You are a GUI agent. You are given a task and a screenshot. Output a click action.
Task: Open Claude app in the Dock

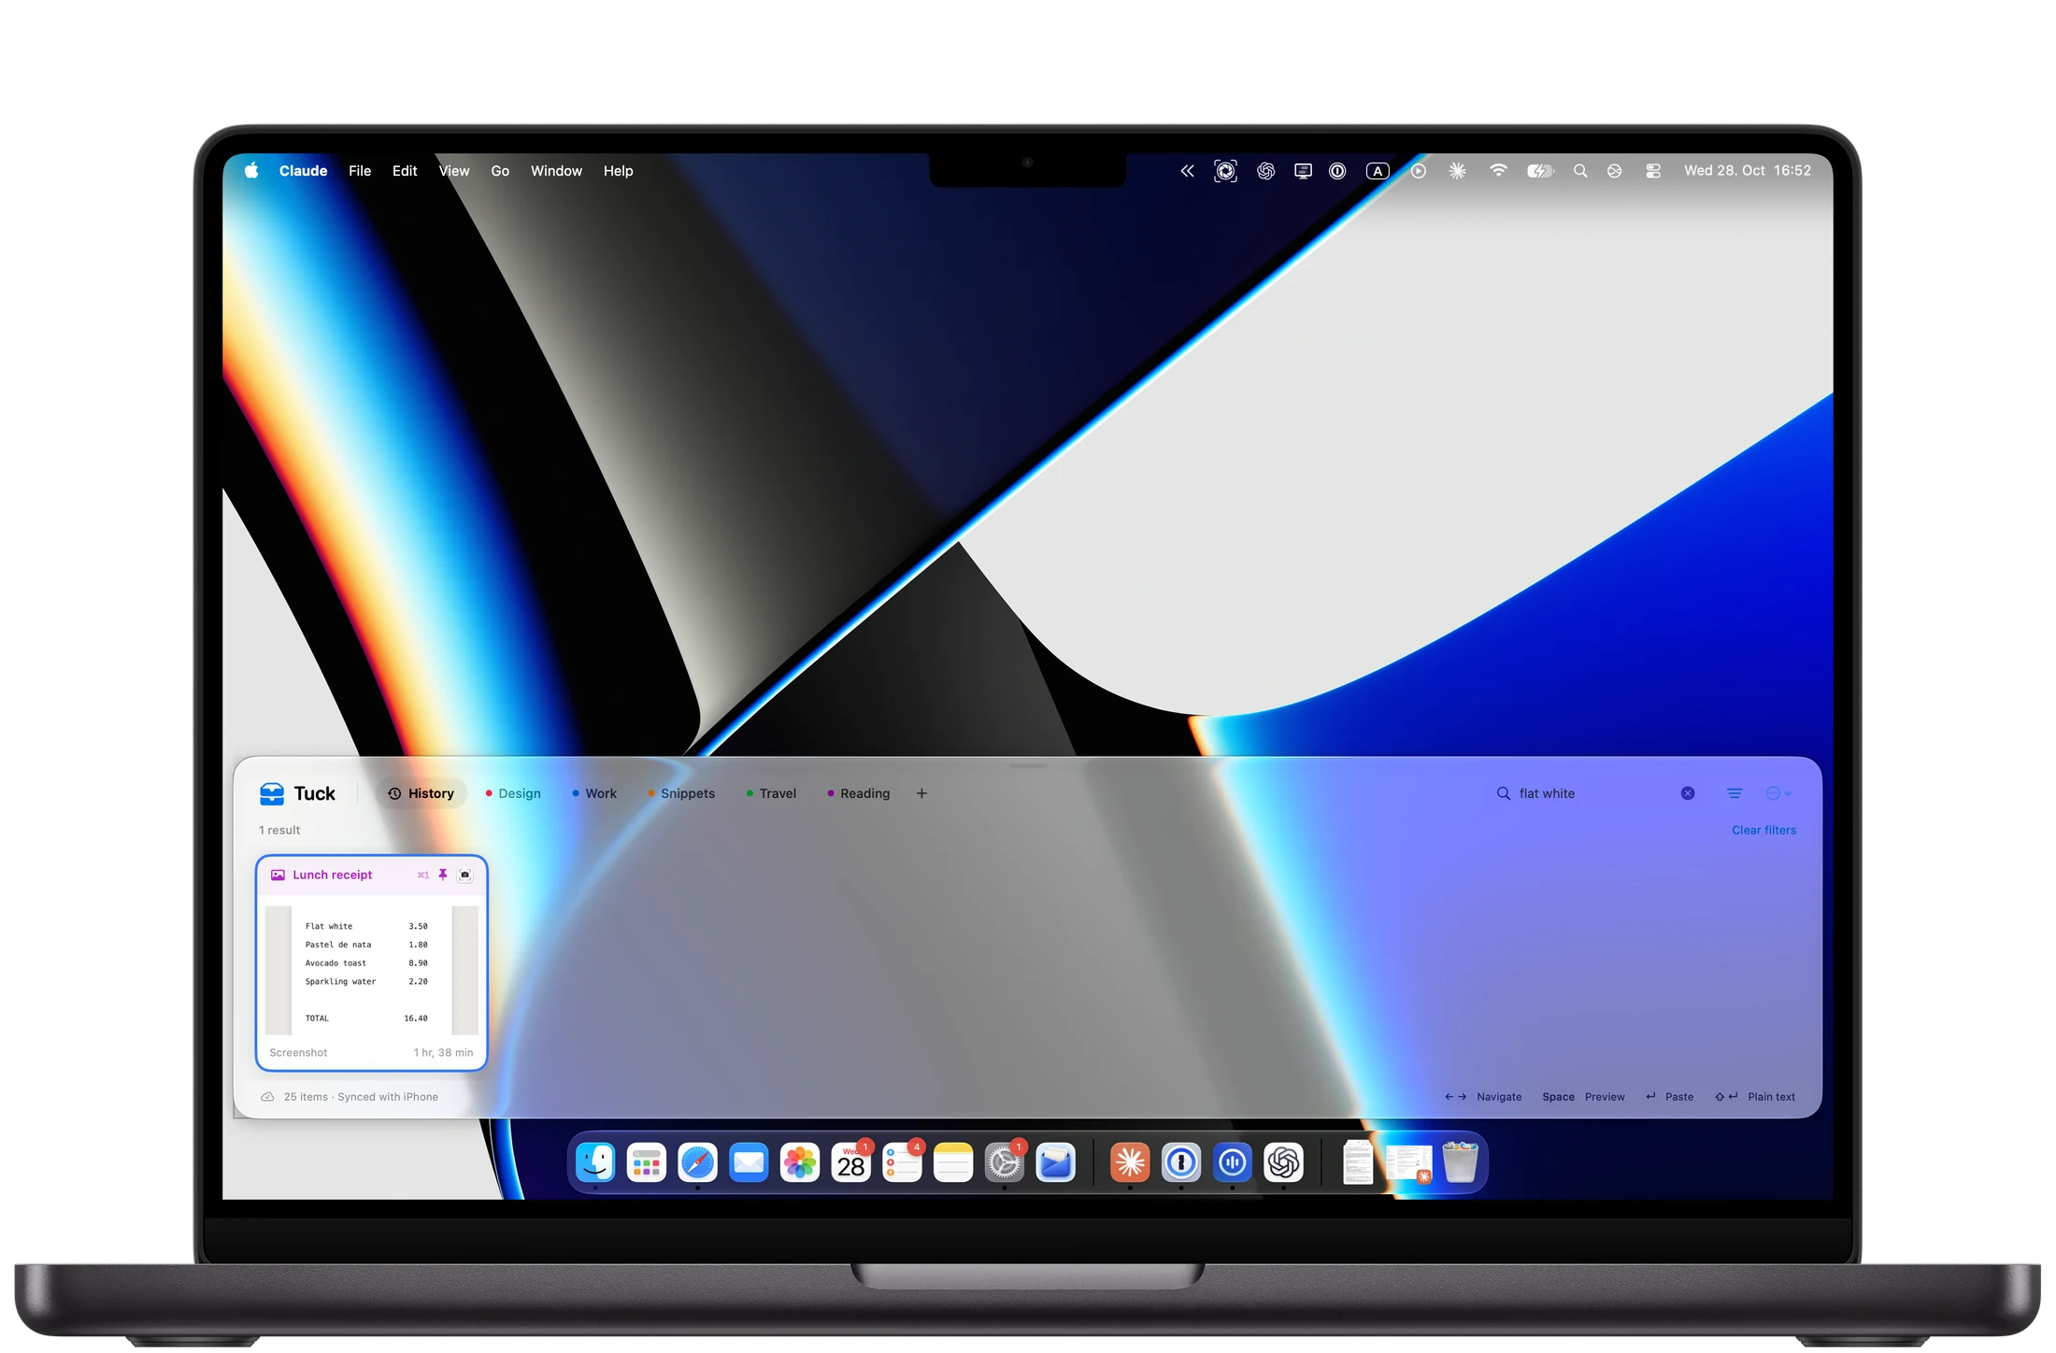1130,1162
